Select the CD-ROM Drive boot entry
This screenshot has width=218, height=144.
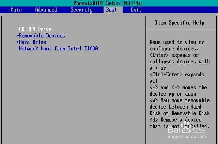pyautogui.click(x=35, y=29)
